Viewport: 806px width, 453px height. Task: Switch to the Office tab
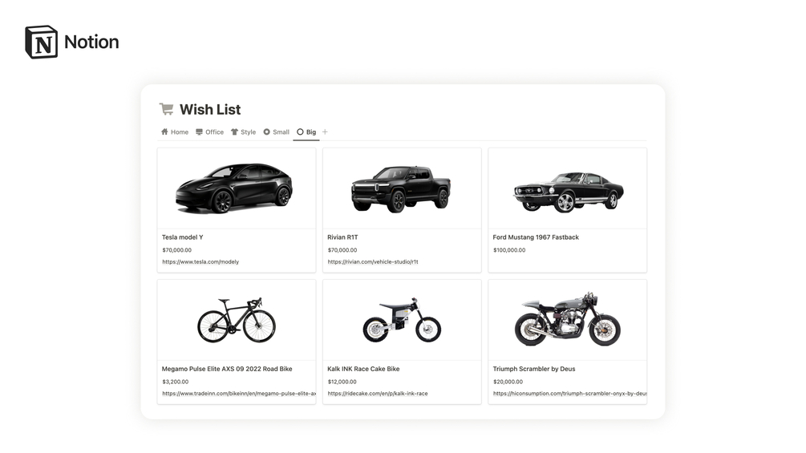210,132
